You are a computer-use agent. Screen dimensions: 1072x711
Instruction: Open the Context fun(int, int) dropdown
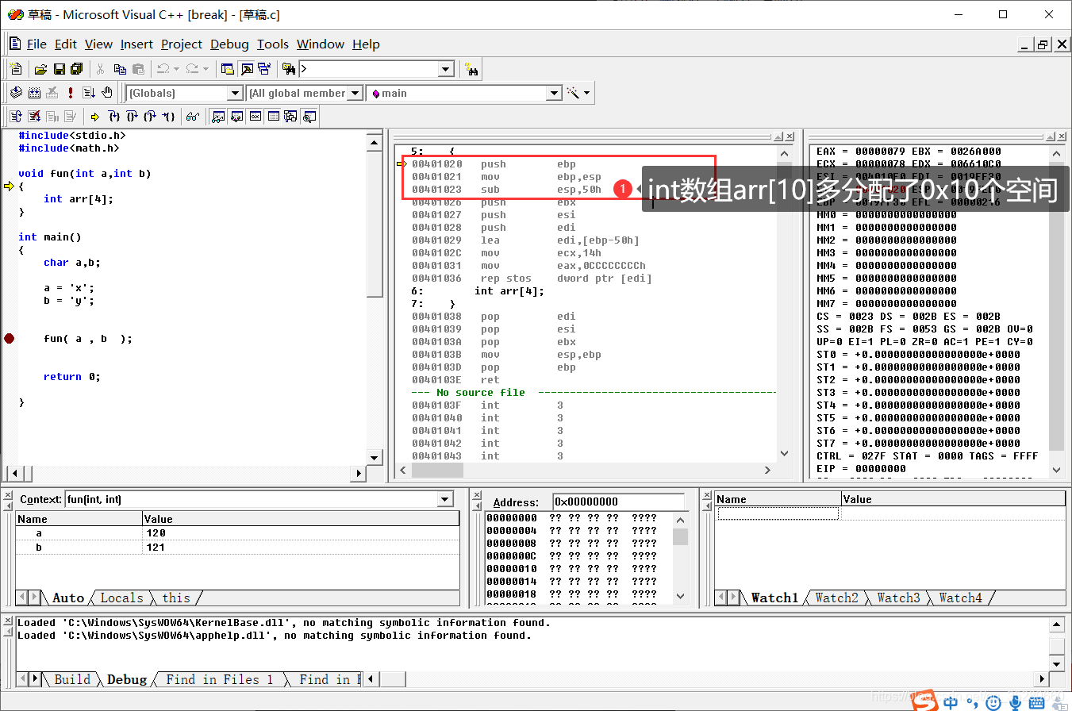[445, 500]
